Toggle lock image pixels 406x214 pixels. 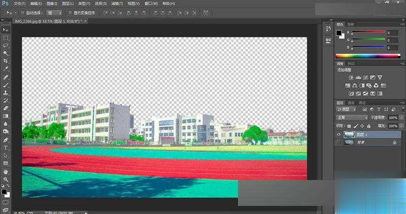[x=356, y=126]
